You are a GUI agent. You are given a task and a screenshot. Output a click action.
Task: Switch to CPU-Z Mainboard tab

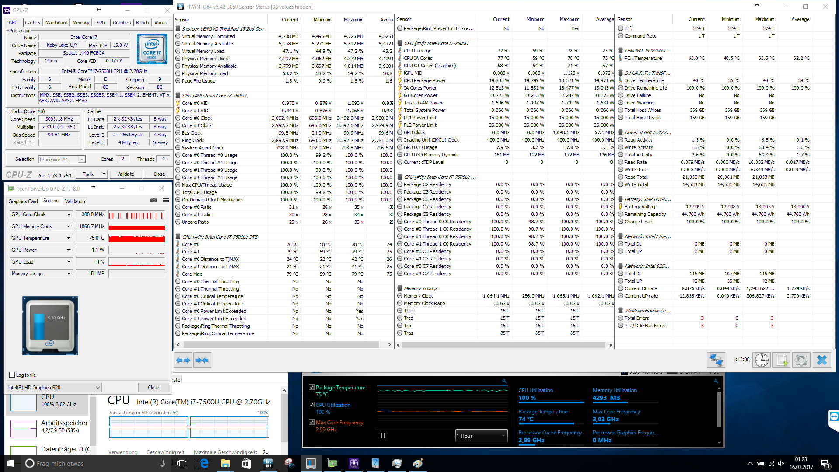pyautogui.click(x=56, y=23)
